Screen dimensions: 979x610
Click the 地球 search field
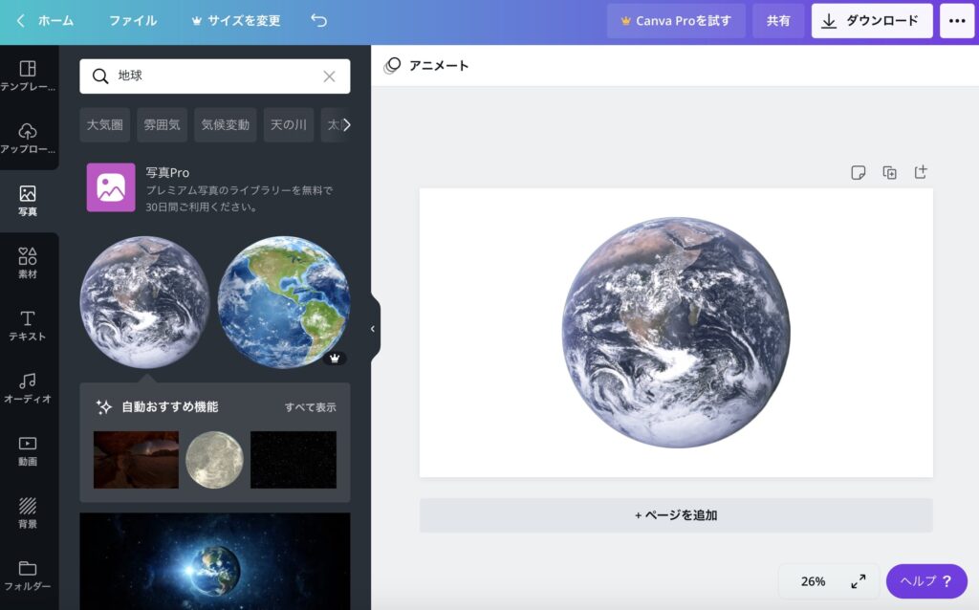(x=215, y=76)
